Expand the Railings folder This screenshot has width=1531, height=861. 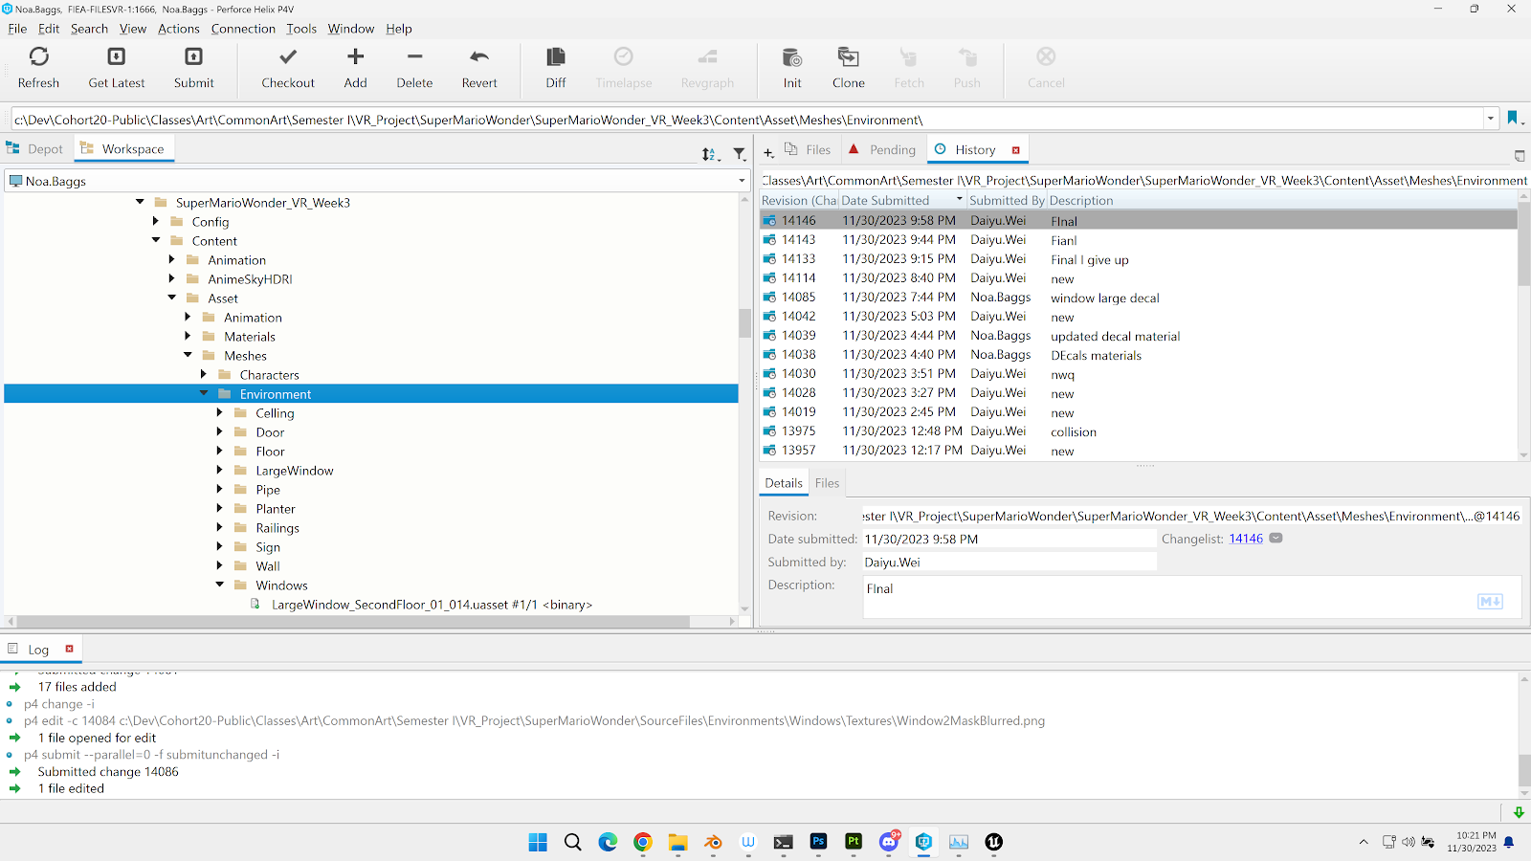click(220, 527)
